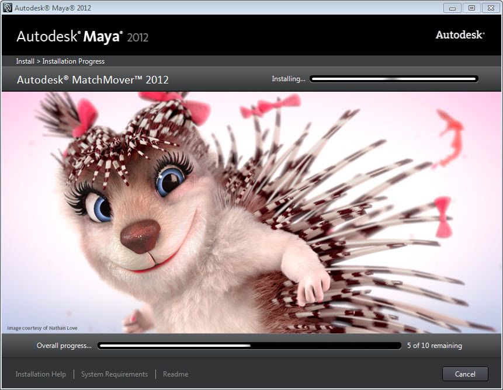Click the Image courtesy of Nathan Love credit

coord(42,328)
